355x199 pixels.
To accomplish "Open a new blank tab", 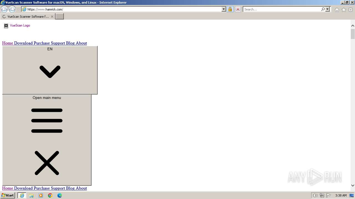I will pyautogui.click(x=60, y=17).
